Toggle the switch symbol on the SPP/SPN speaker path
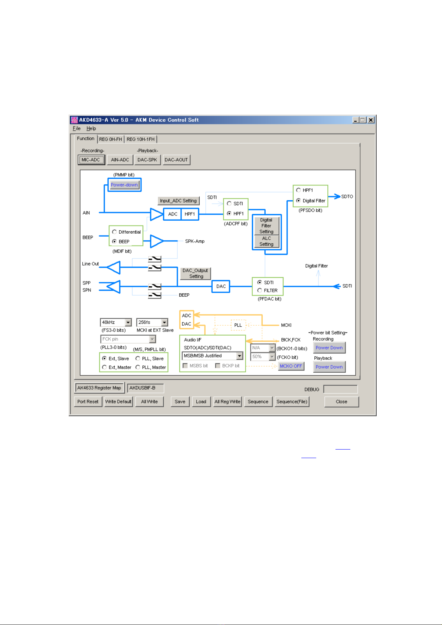 click(x=154, y=287)
